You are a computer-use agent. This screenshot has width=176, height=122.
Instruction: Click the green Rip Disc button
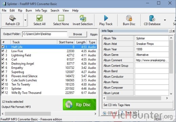79,105
